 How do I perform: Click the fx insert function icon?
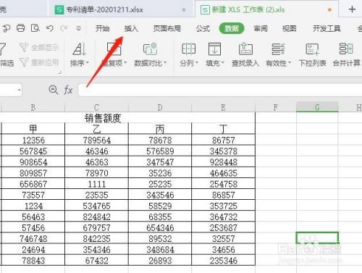coord(68,91)
